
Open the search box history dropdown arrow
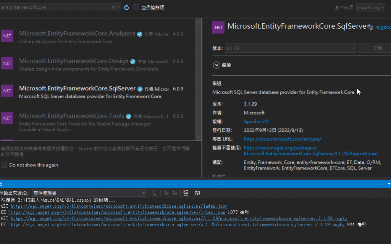pos(119,7)
